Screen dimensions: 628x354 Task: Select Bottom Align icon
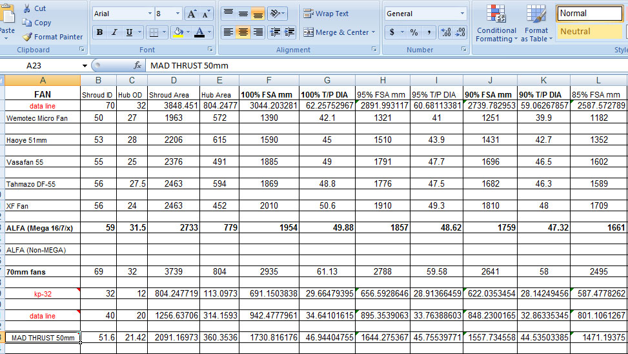258,14
